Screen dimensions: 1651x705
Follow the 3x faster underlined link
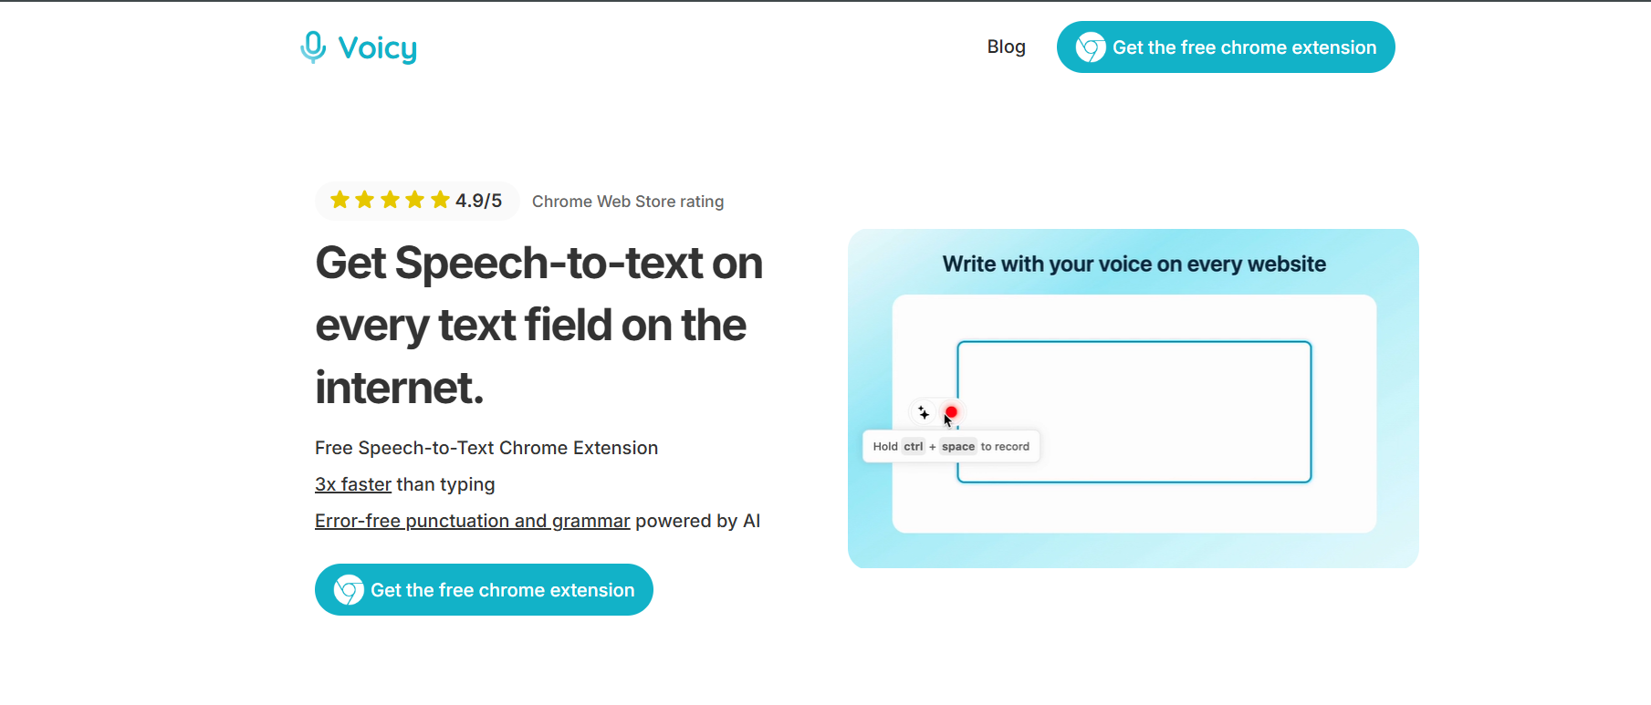(x=353, y=484)
